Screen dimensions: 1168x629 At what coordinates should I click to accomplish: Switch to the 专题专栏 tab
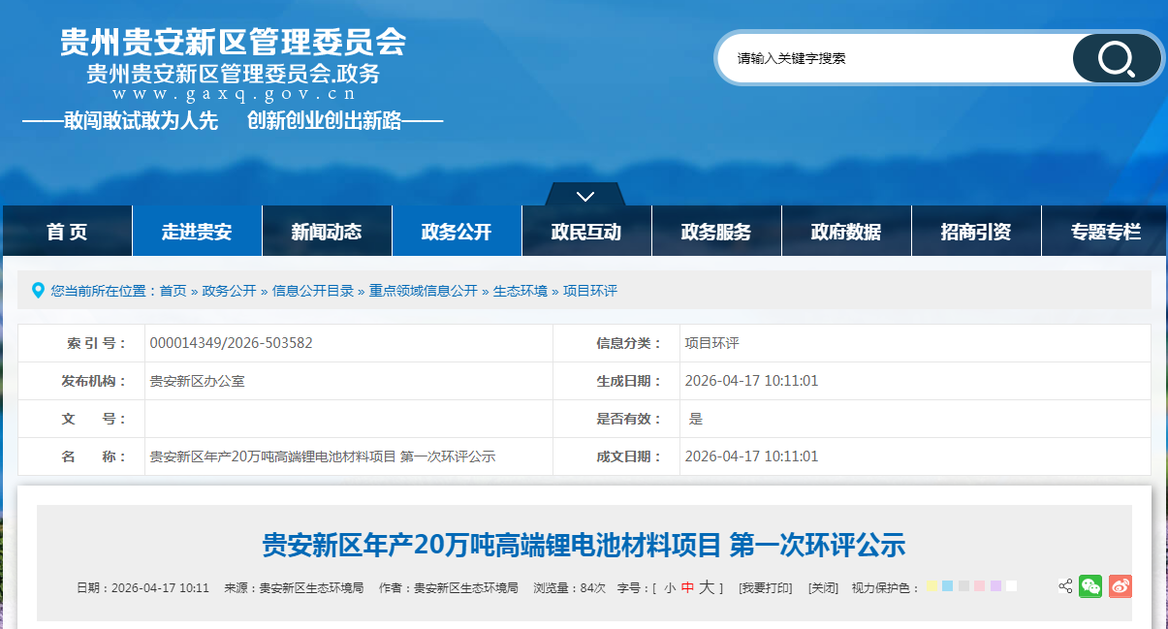tap(1106, 231)
